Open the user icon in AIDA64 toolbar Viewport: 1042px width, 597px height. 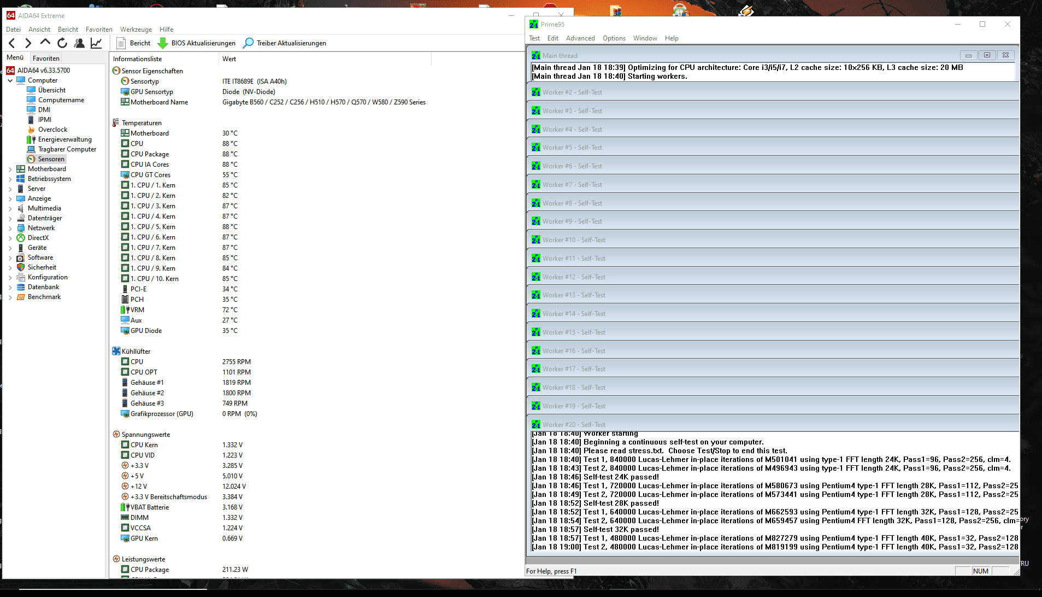click(x=79, y=43)
